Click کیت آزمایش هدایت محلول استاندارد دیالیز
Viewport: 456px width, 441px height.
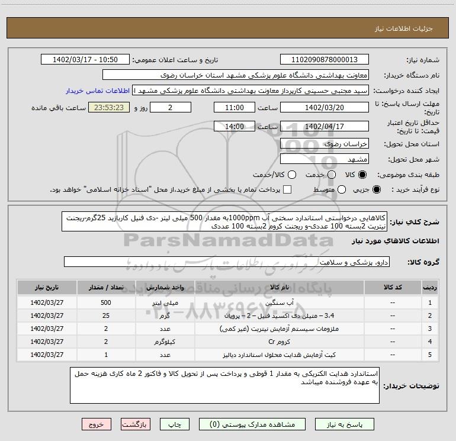279,355
